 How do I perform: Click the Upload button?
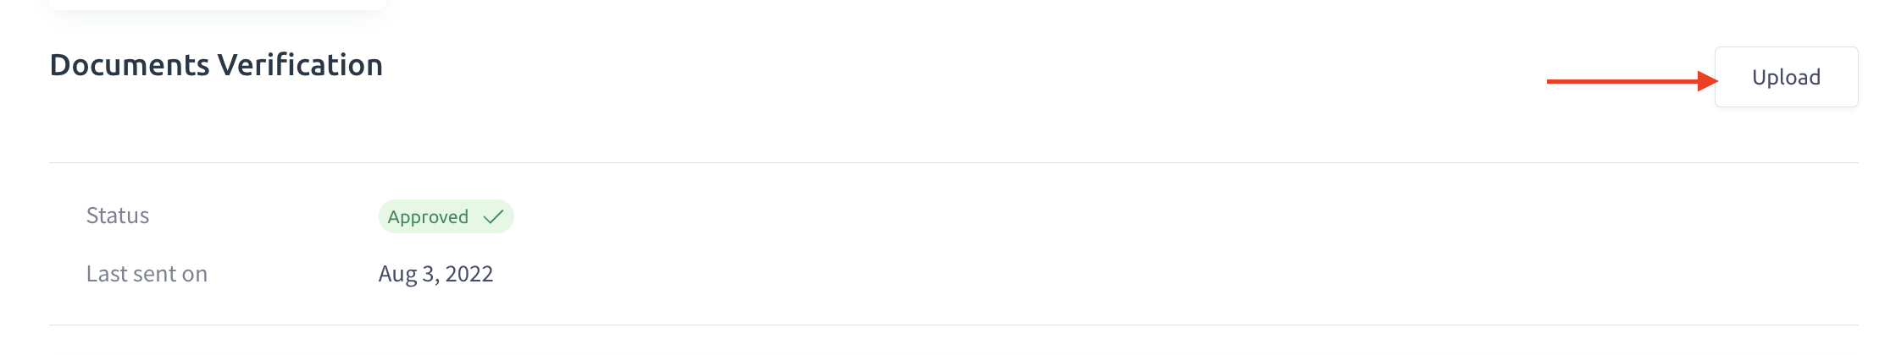pyautogui.click(x=1786, y=77)
